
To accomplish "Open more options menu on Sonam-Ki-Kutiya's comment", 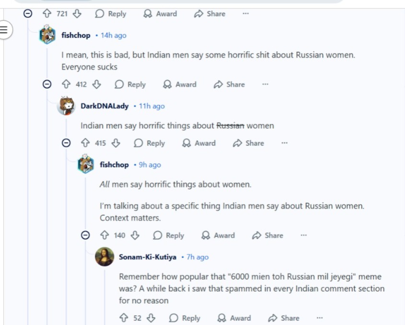I will 320,318.
